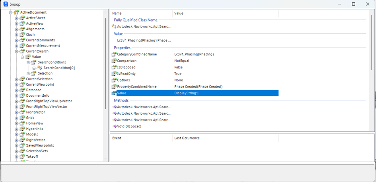Click the Void Dispose() method icon

point(114,126)
